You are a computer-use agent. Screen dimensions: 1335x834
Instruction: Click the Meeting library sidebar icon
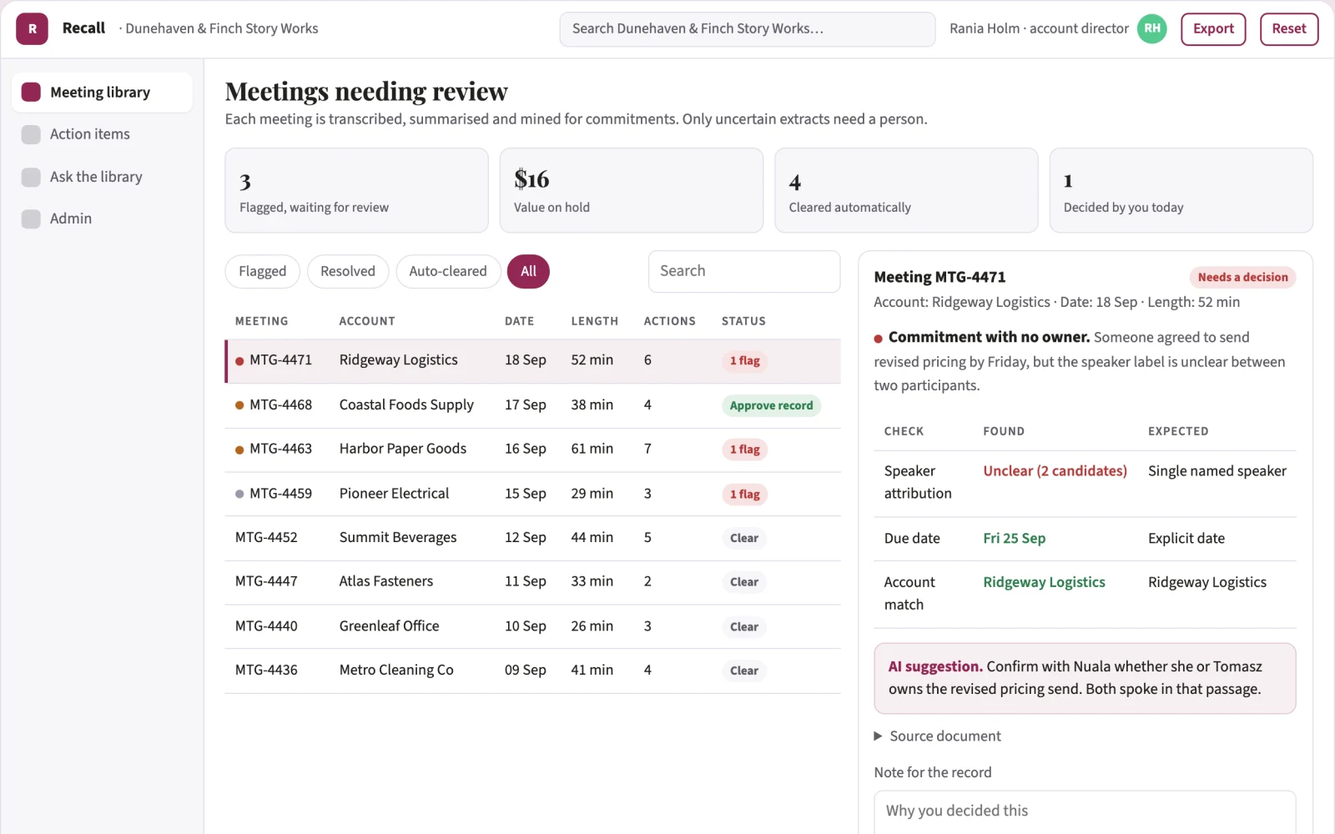31,92
